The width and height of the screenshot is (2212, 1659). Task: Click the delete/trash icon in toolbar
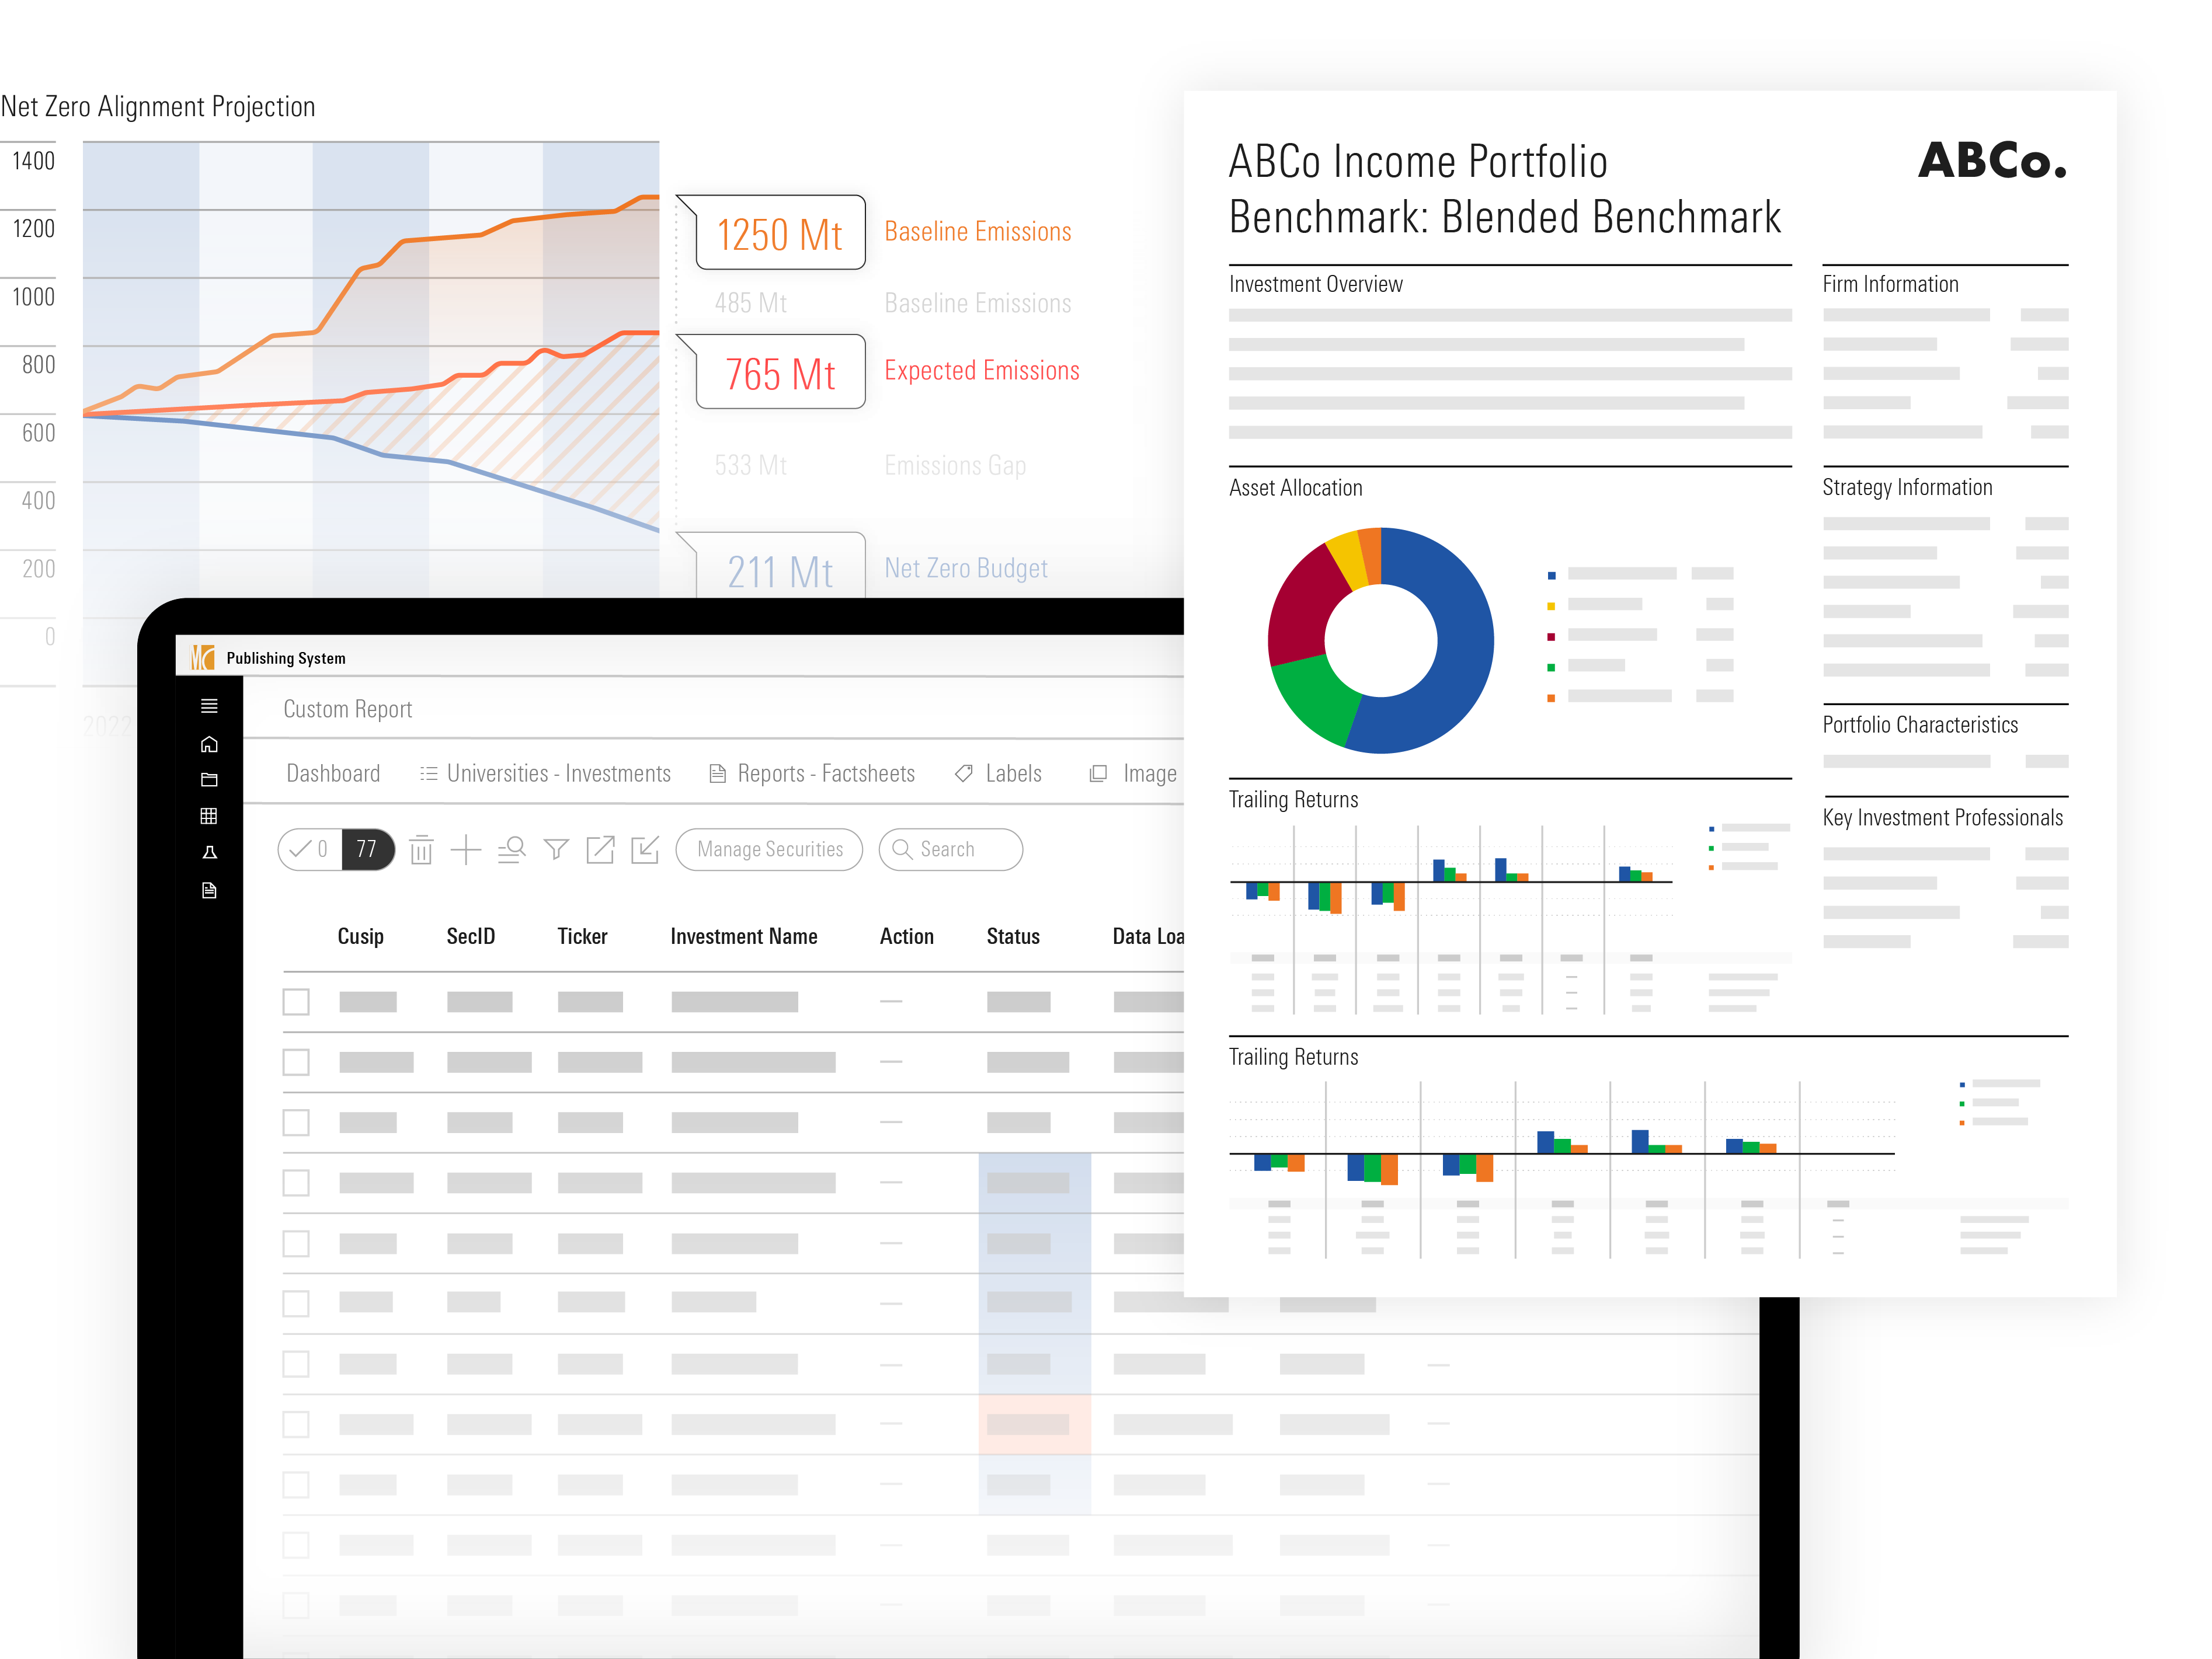point(423,849)
